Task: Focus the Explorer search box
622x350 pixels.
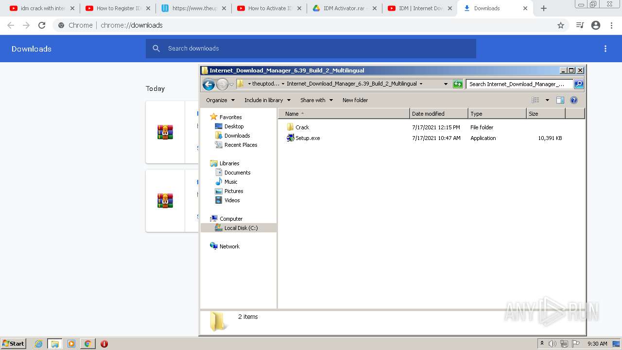Action: point(519,84)
